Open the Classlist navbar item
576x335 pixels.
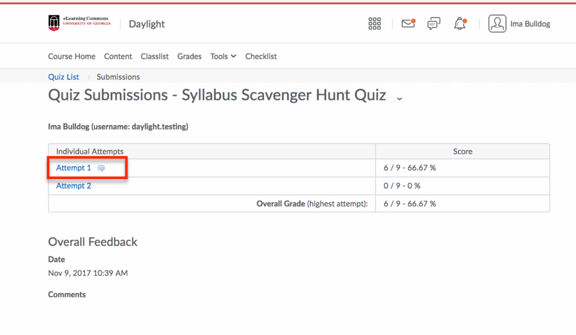[155, 56]
